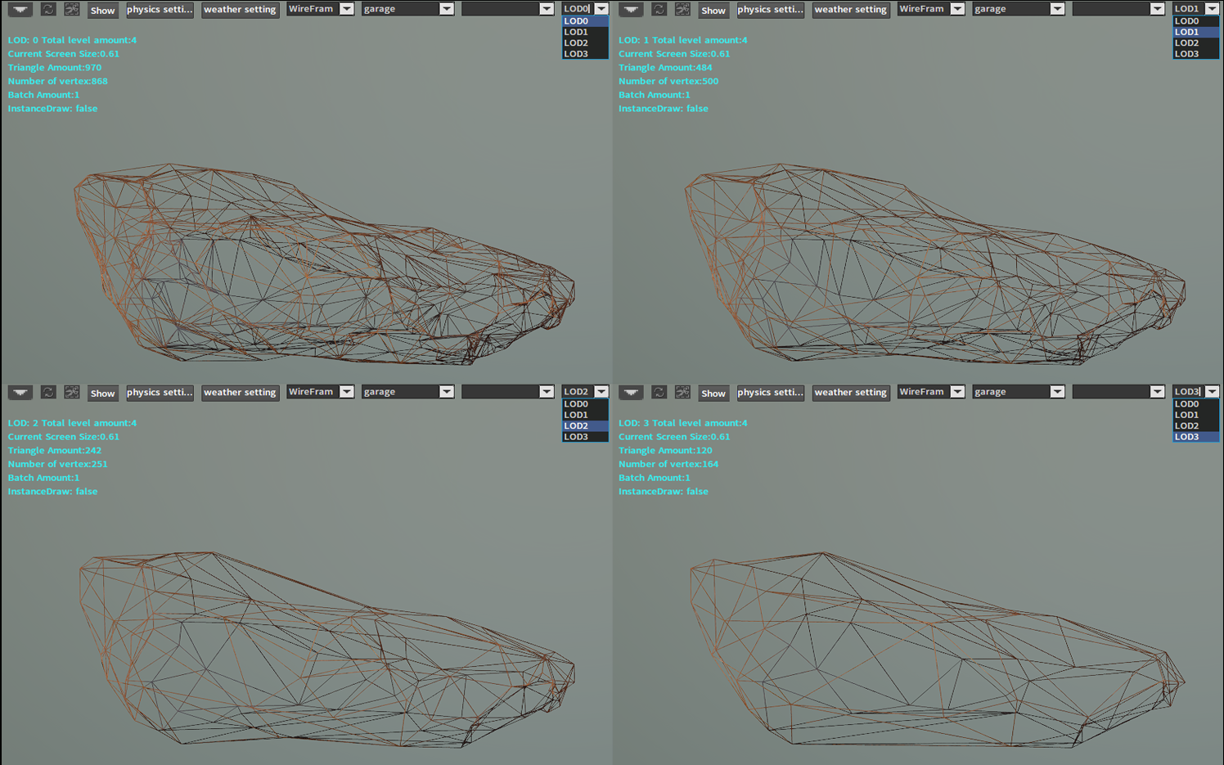Image resolution: width=1224 pixels, height=765 pixels.
Task: Toggle the Show button in the LOD 2 panel
Action: click(x=102, y=394)
